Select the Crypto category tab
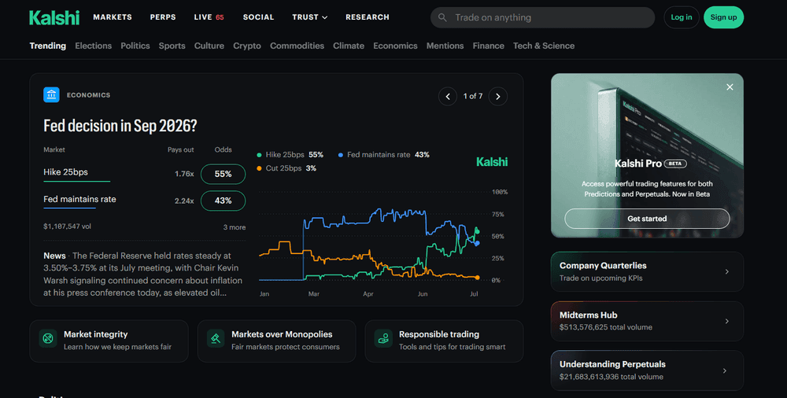 click(x=247, y=46)
